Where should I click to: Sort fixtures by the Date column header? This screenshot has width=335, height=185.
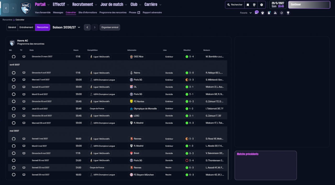tap(32, 50)
